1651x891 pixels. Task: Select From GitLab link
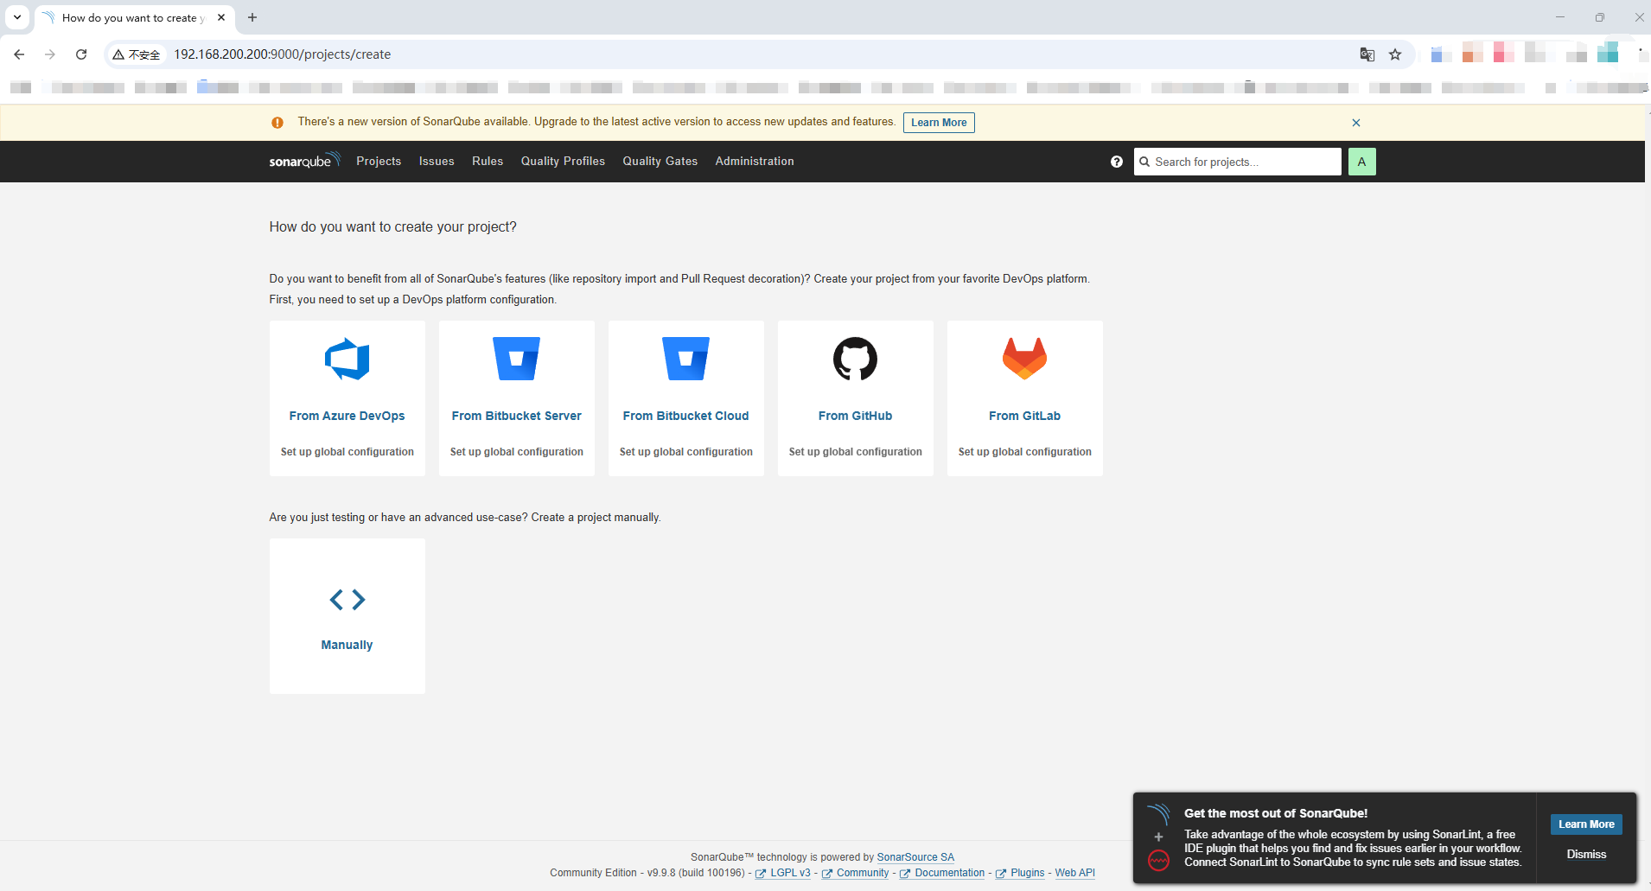tap(1024, 416)
